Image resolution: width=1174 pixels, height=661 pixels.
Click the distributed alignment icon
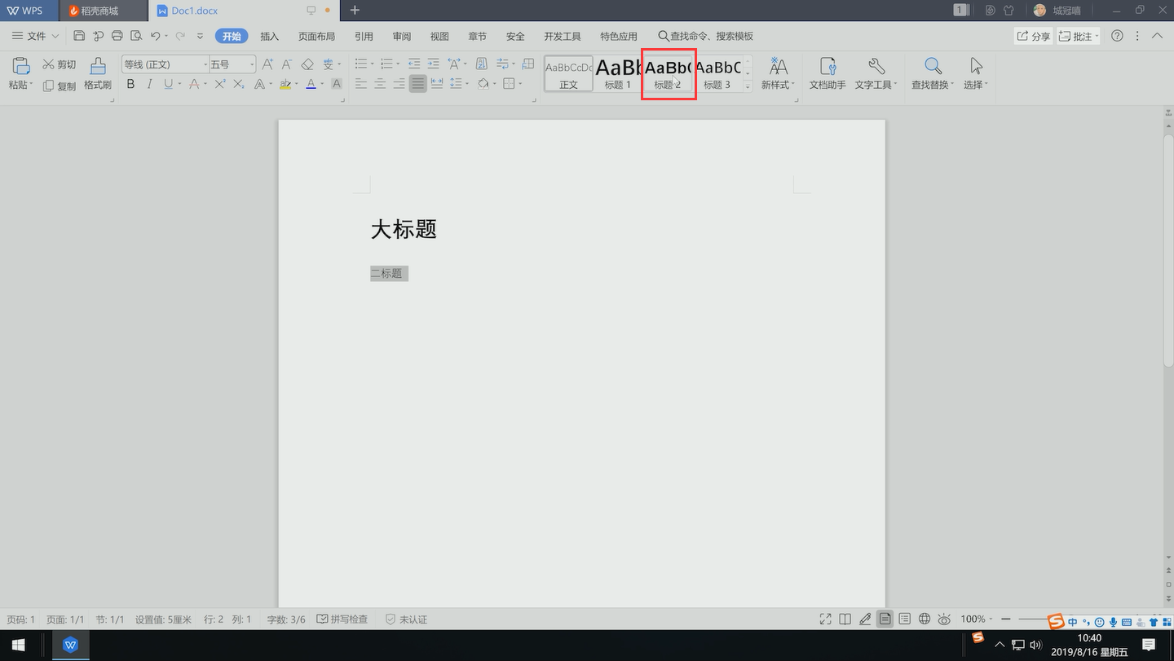tap(437, 84)
